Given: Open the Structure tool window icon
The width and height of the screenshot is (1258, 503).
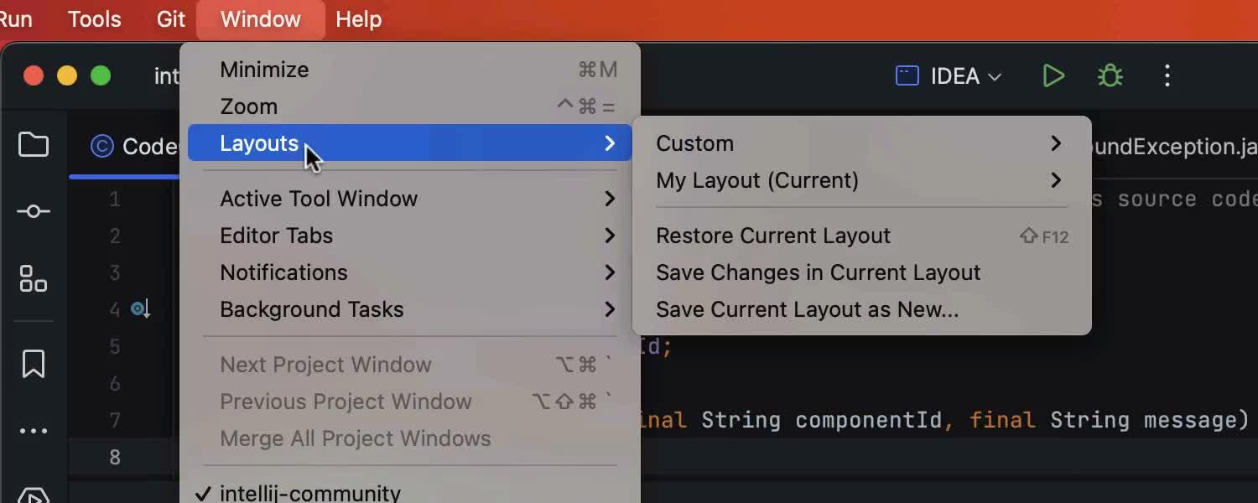Looking at the screenshot, I should pos(34,279).
